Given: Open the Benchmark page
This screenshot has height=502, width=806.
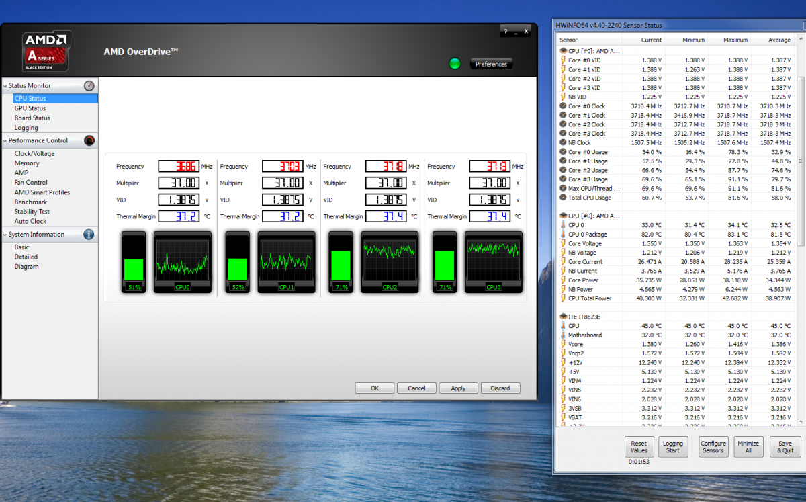Looking at the screenshot, I should click(x=31, y=202).
